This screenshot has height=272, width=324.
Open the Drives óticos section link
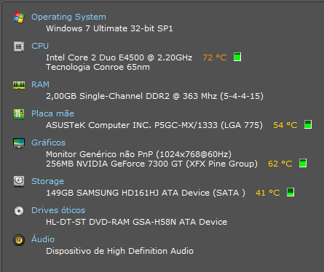pos(58,210)
